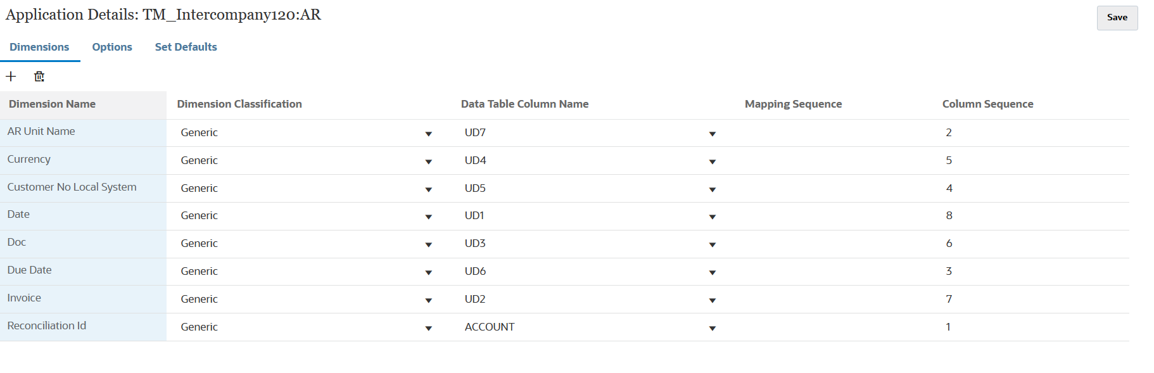The width and height of the screenshot is (1154, 373).
Task: Click the delete dimension trash icon
Action: (39, 77)
